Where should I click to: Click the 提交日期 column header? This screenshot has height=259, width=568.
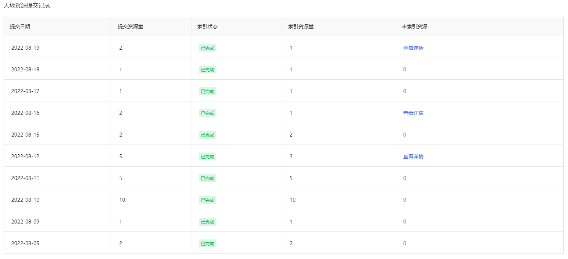(x=20, y=26)
